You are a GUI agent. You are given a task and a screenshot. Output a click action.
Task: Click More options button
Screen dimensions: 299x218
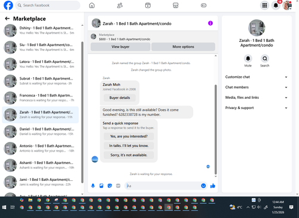pyautogui.click(x=183, y=47)
